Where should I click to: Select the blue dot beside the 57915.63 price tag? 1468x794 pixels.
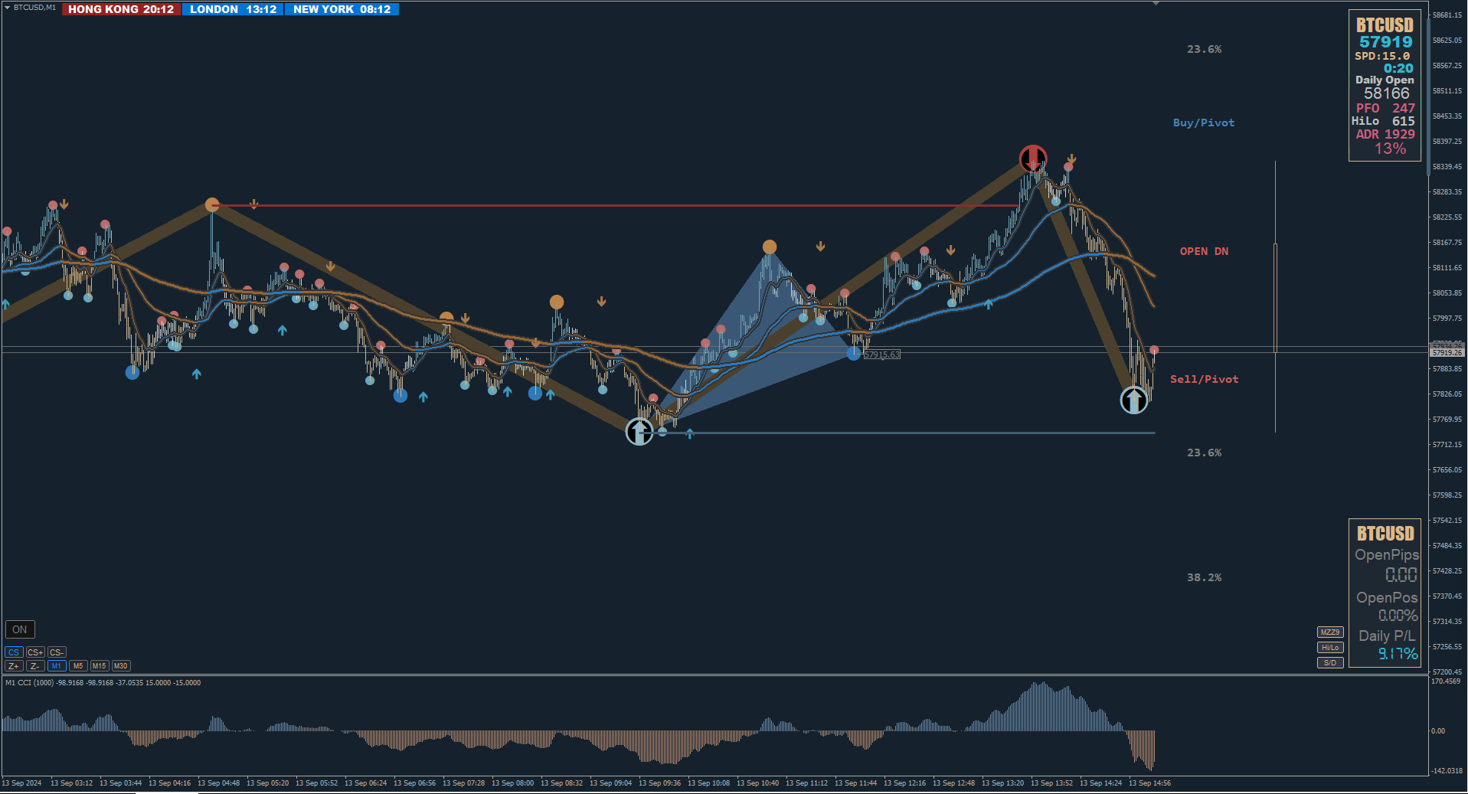[854, 353]
